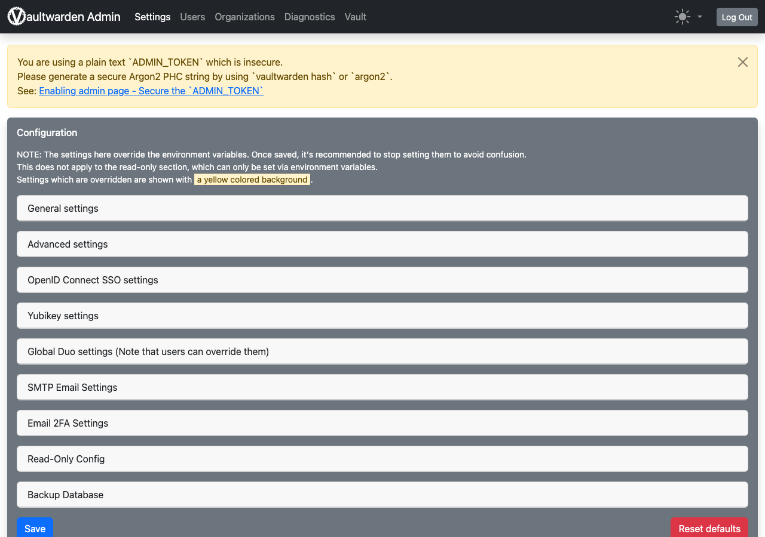The height and width of the screenshot is (537, 765).
Task: Save the configuration
Action: tap(35, 528)
